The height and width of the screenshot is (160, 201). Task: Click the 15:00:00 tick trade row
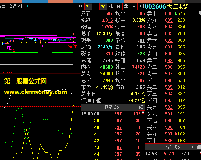(x=111, y=114)
